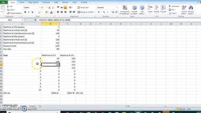Screen dimensions: 201x113
Task: Increase font size with Grow Font icon
Action: [x=49, y=8]
